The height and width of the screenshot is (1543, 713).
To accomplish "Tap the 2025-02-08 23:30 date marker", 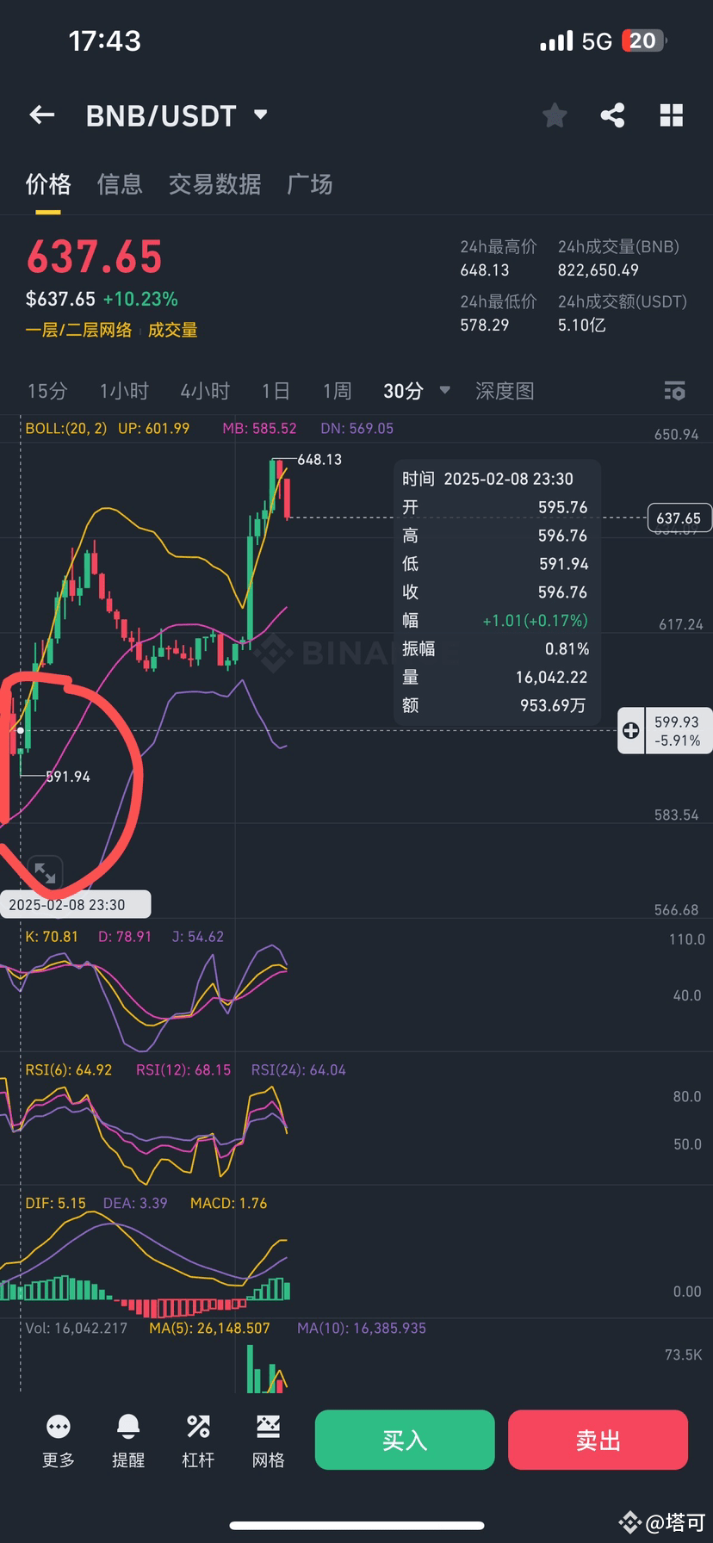I will (x=75, y=905).
